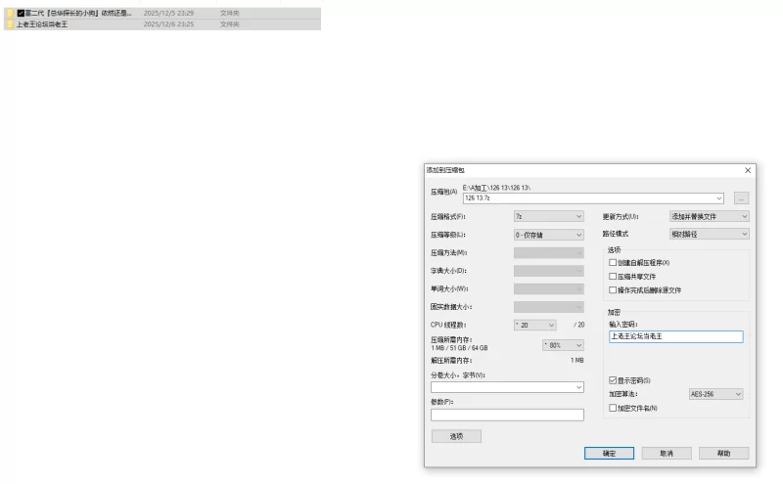Open 压缩格式 7z dropdown

[x=549, y=216]
